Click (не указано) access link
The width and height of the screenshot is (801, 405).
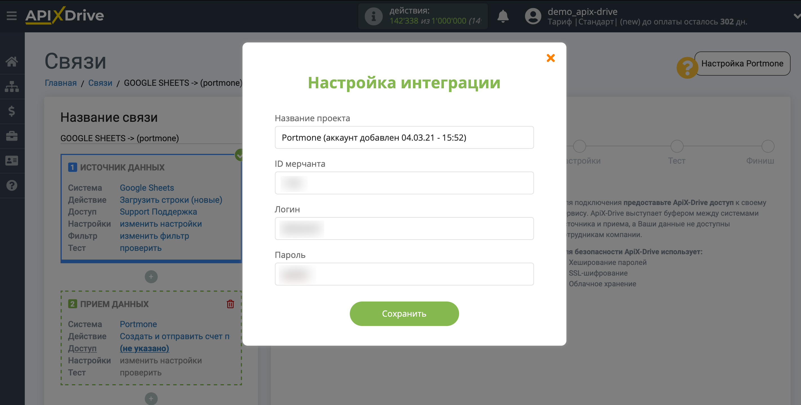(x=144, y=348)
